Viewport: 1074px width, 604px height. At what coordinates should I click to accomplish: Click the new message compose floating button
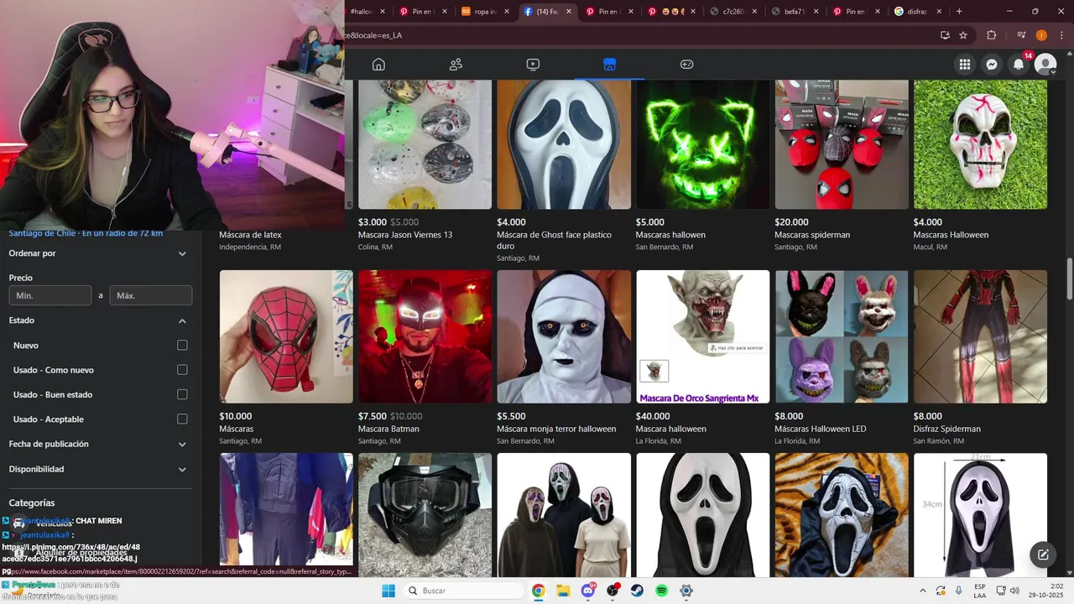1043,555
